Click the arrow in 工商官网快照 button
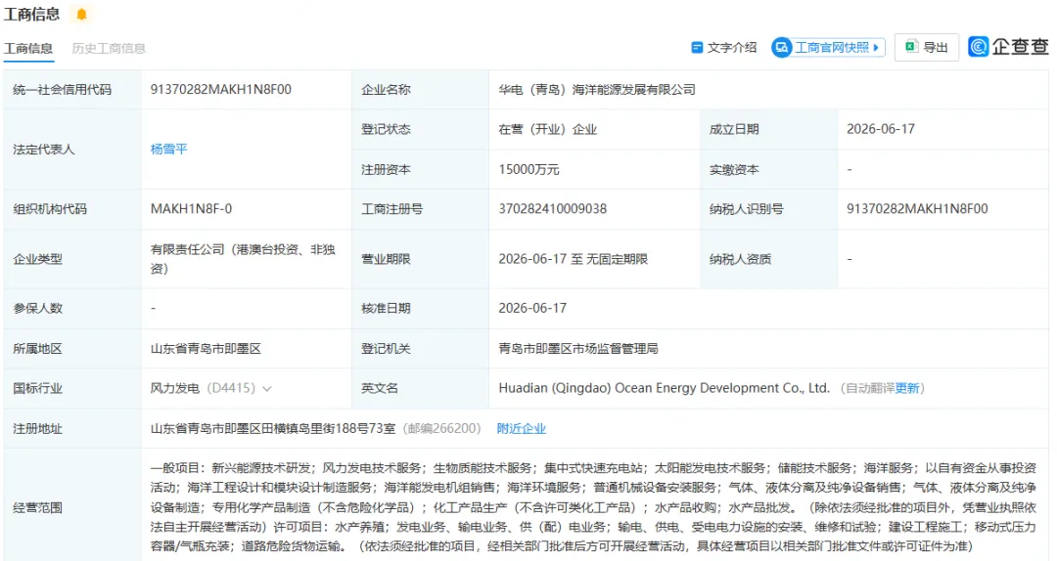 [x=876, y=48]
